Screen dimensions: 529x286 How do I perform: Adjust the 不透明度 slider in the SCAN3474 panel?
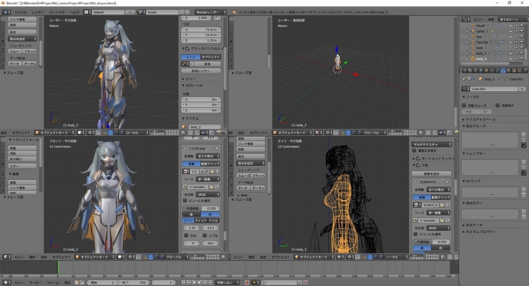[431, 242]
